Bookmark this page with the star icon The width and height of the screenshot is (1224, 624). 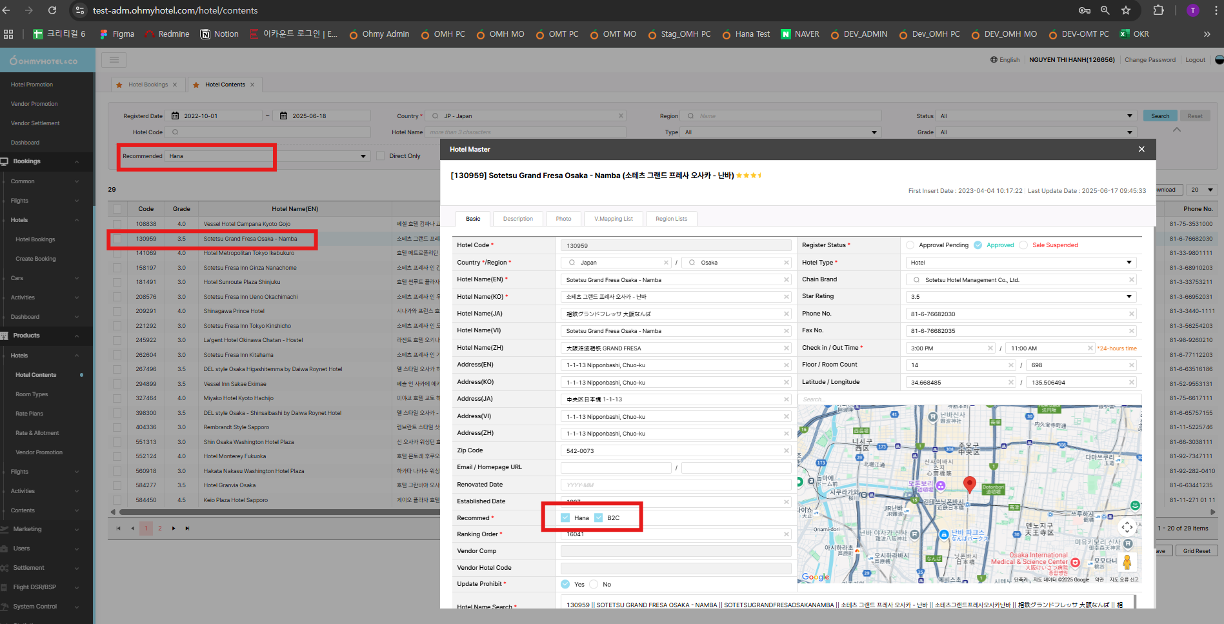pyautogui.click(x=1126, y=10)
